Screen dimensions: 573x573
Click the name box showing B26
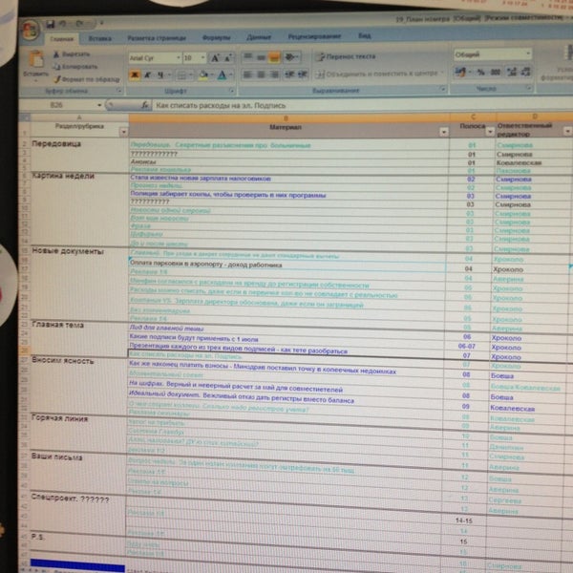(56, 105)
